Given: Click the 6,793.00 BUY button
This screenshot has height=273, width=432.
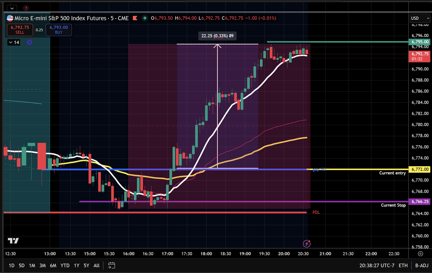Looking at the screenshot, I should point(59,29).
